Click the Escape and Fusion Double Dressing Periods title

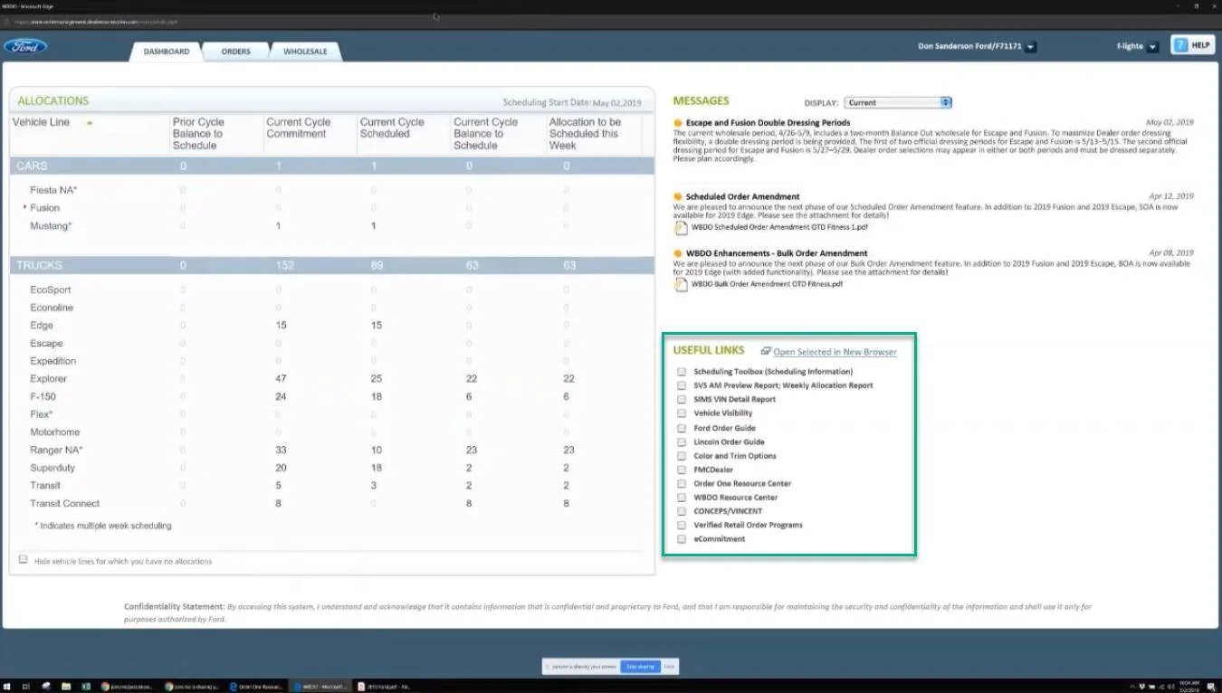click(x=768, y=122)
